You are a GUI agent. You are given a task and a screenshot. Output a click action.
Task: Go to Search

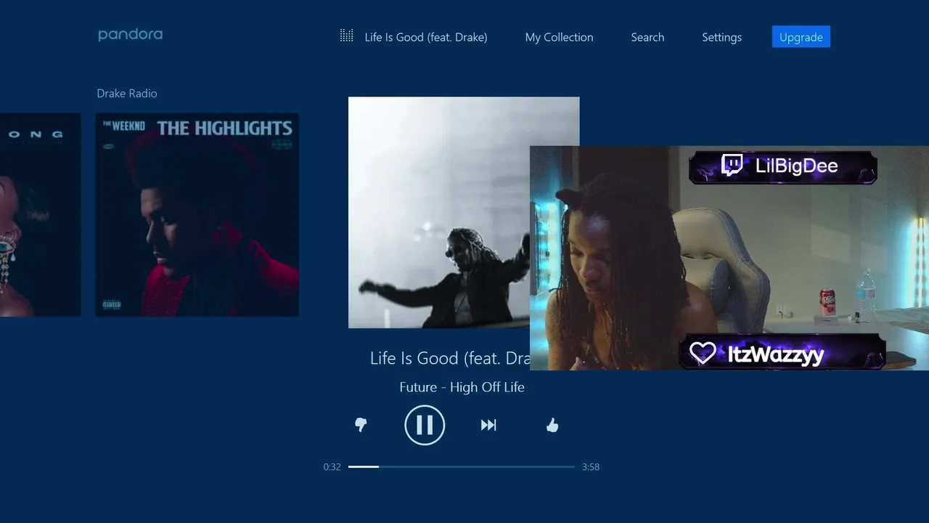(647, 37)
